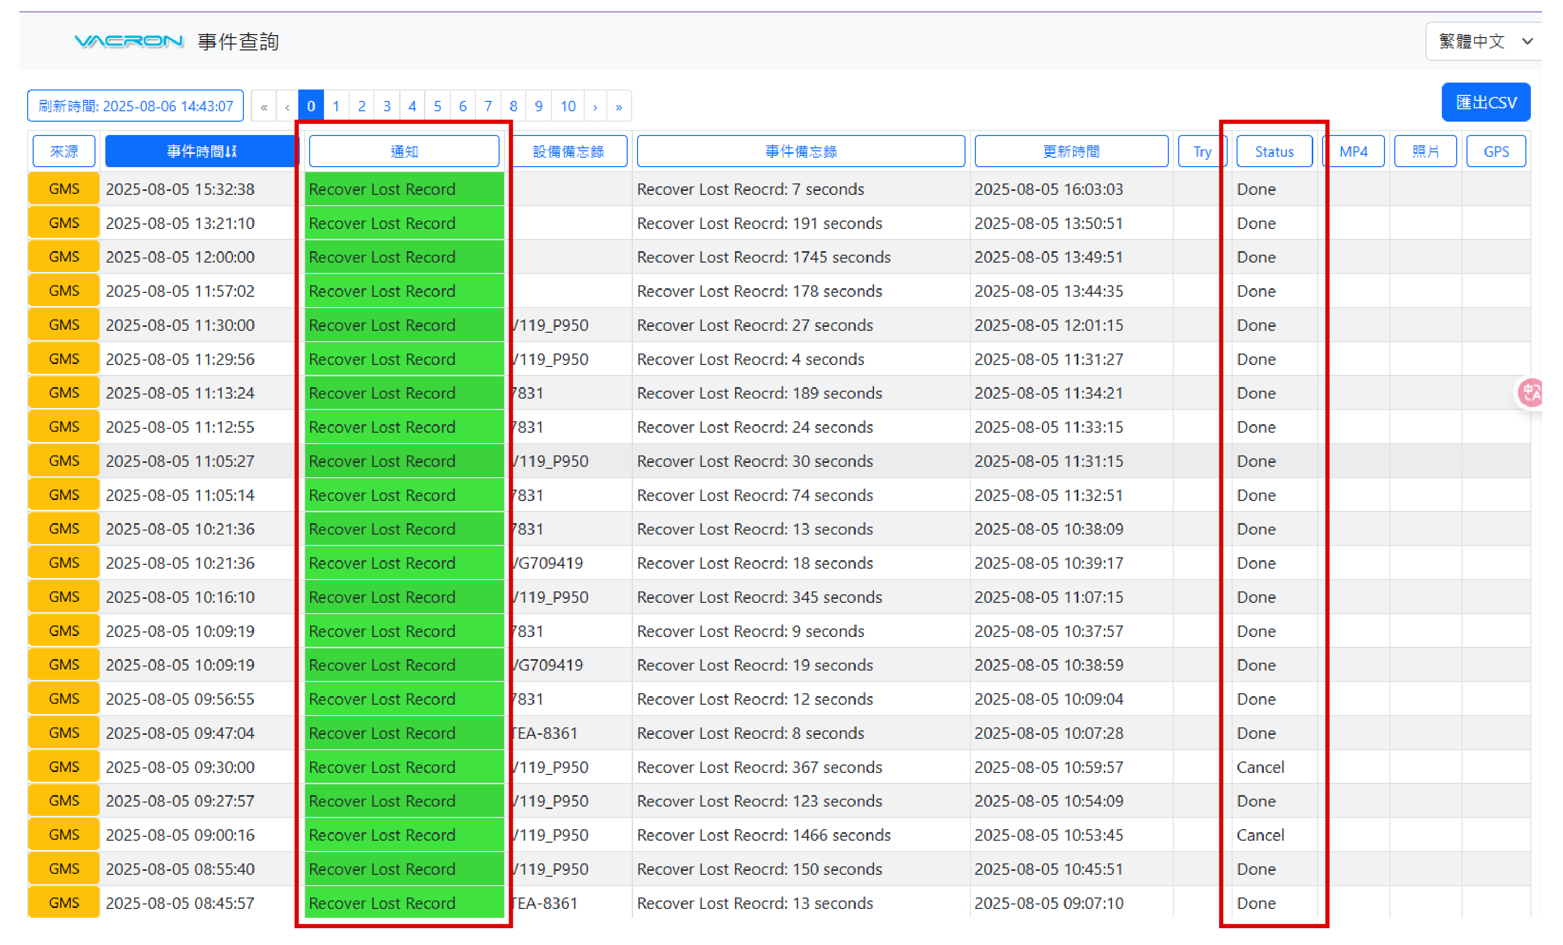The image size is (1563, 945).
Task: Click update time 2025-08-05 09:07:10
Action: 1049,902
